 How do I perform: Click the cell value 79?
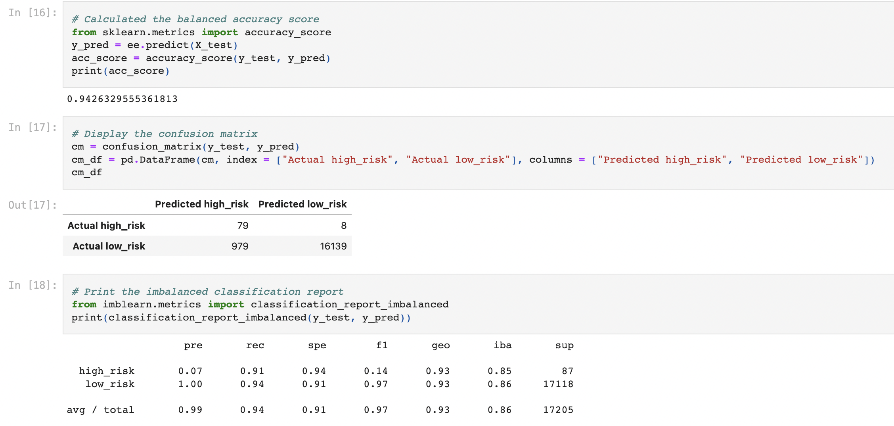click(x=243, y=226)
